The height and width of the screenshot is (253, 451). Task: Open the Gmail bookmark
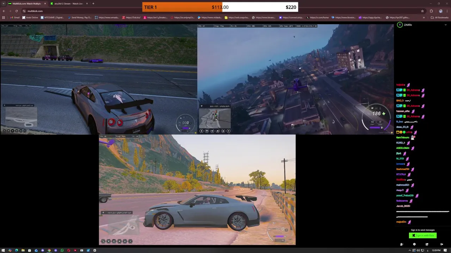coord(15,18)
